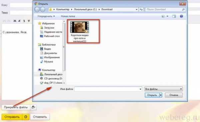Toggle the preview pane icon

174,16
